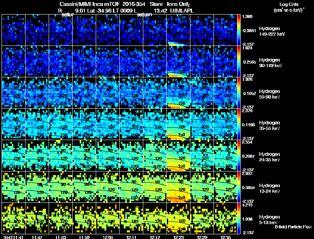This screenshot has width=314, height=239.
Task: Select the 24-35 keV panel at 11:53
Action: point(61,155)
